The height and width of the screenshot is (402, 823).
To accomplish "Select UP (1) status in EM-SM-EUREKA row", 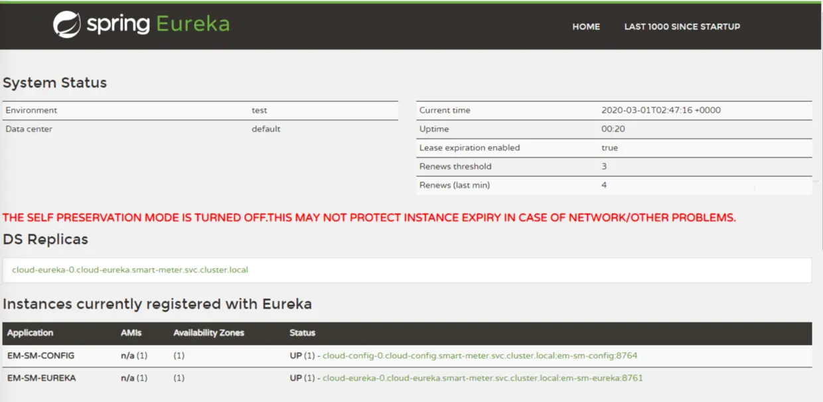I will (x=302, y=378).
